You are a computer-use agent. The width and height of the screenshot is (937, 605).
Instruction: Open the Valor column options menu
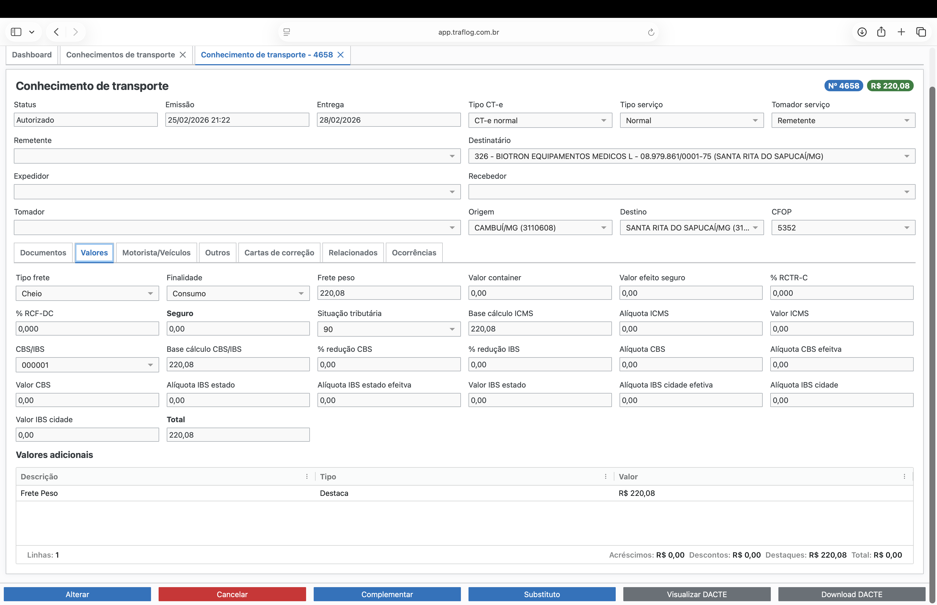(904, 477)
